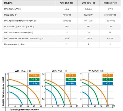Select the lift value 8/7/4
This screenshot has width=123, height=111.
[x=110, y=9]
